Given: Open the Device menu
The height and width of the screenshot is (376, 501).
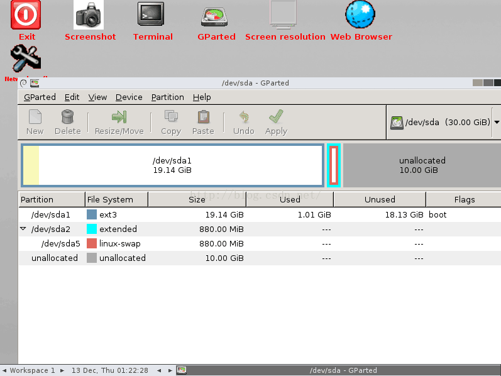Looking at the screenshot, I should (129, 97).
